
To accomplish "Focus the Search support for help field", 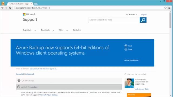I will 114,20.
